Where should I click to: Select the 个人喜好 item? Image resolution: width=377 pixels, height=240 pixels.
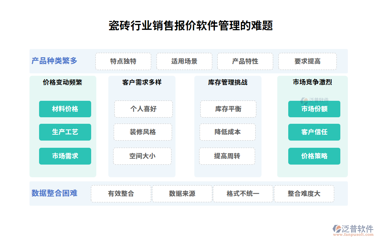point(143,109)
